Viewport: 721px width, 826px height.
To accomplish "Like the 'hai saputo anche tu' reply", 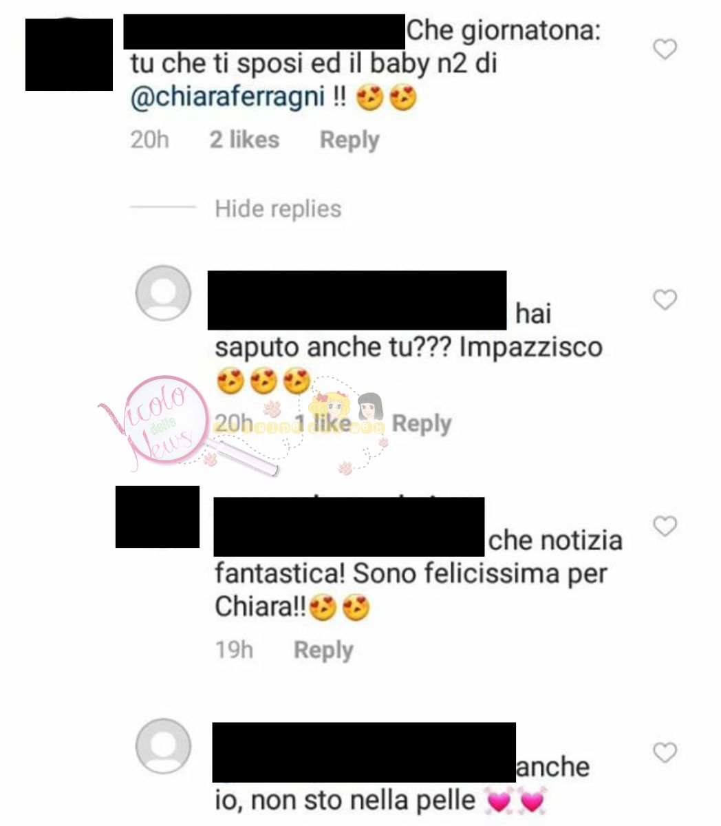I will [x=665, y=300].
